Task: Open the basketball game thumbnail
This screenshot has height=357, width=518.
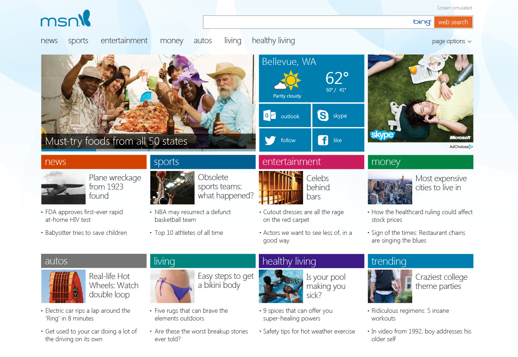Action: (x=172, y=187)
